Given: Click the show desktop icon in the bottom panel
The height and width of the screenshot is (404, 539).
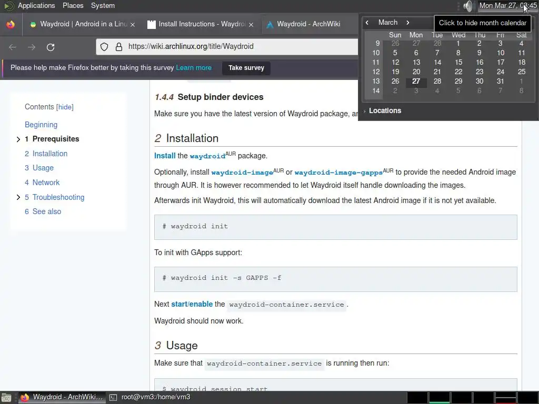Looking at the screenshot, I should click(x=6, y=398).
